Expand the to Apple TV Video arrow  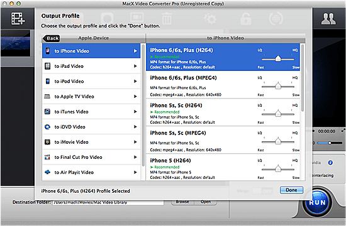pyautogui.click(x=135, y=97)
